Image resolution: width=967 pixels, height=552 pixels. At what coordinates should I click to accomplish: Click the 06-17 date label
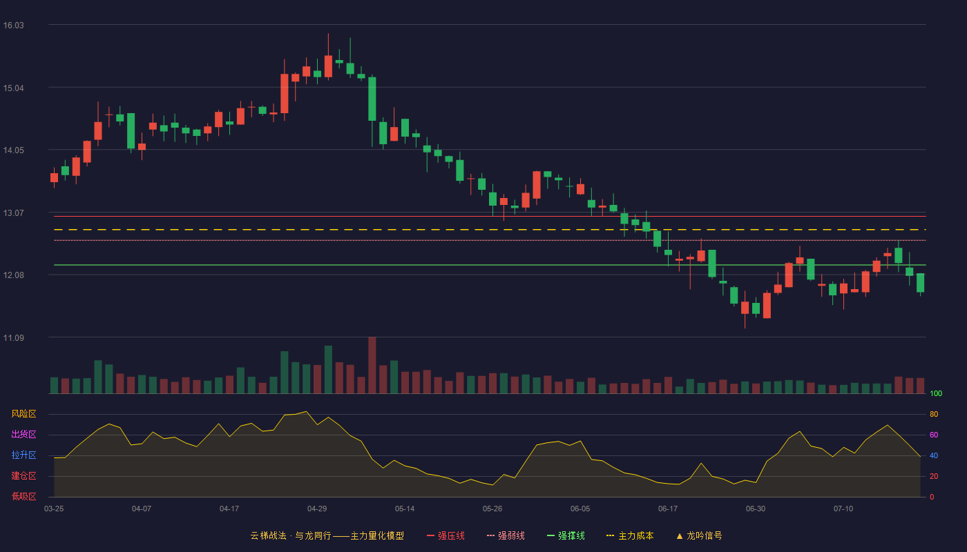(668, 509)
